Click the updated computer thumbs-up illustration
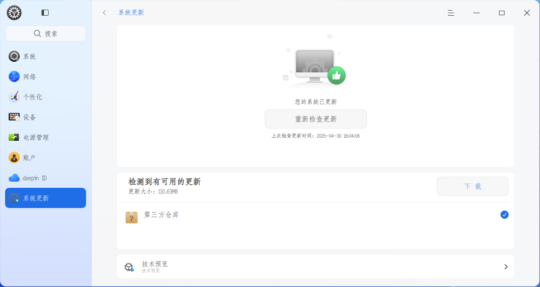The height and width of the screenshot is (287, 540). (315, 62)
